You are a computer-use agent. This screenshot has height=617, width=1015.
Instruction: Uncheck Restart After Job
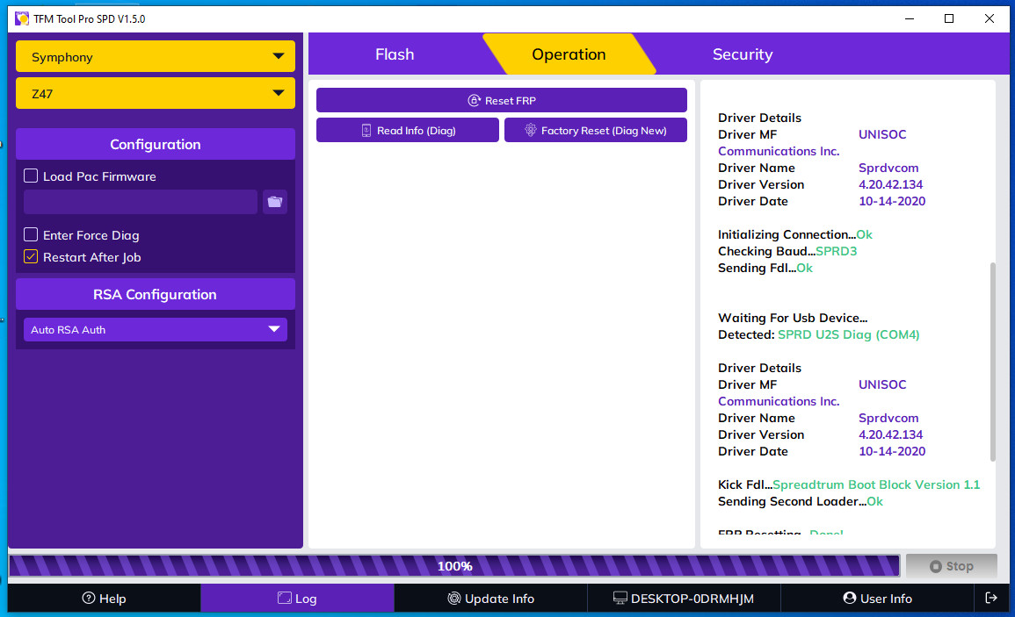[31, 257]
